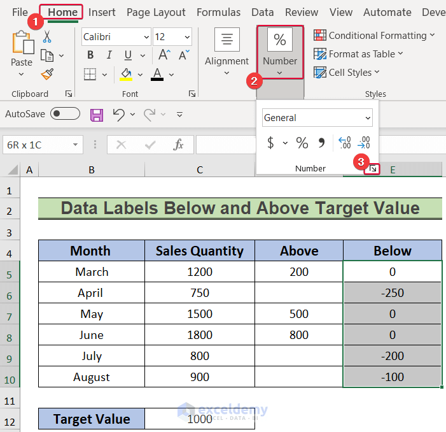Switch to the View tab

click(341, 12)
